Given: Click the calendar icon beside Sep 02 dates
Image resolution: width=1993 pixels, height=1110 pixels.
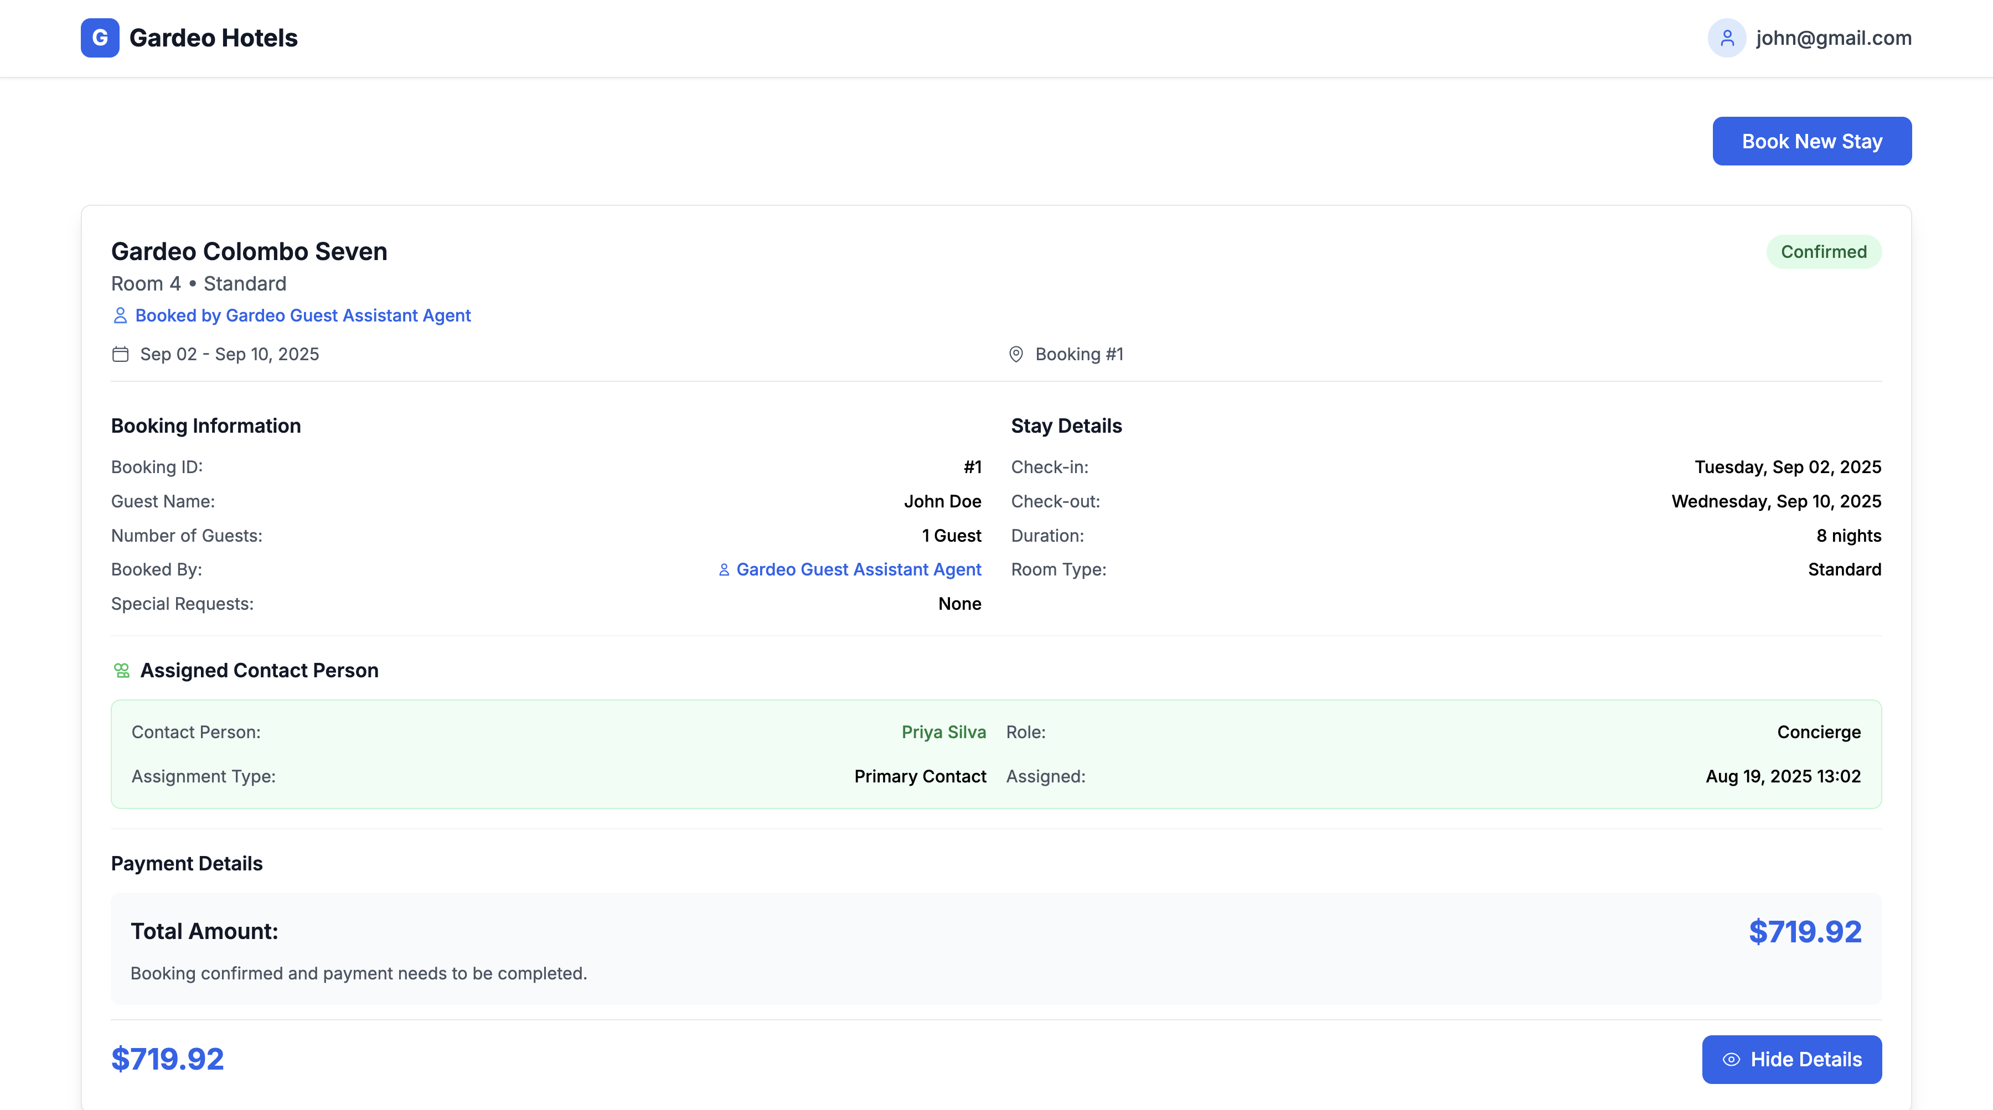Looking at the screenshot, I should coord(120,354).
